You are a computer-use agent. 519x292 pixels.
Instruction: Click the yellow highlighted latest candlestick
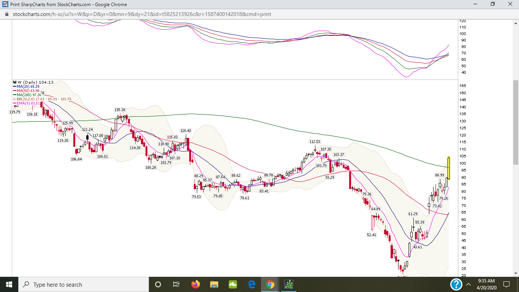pos(449,168)
